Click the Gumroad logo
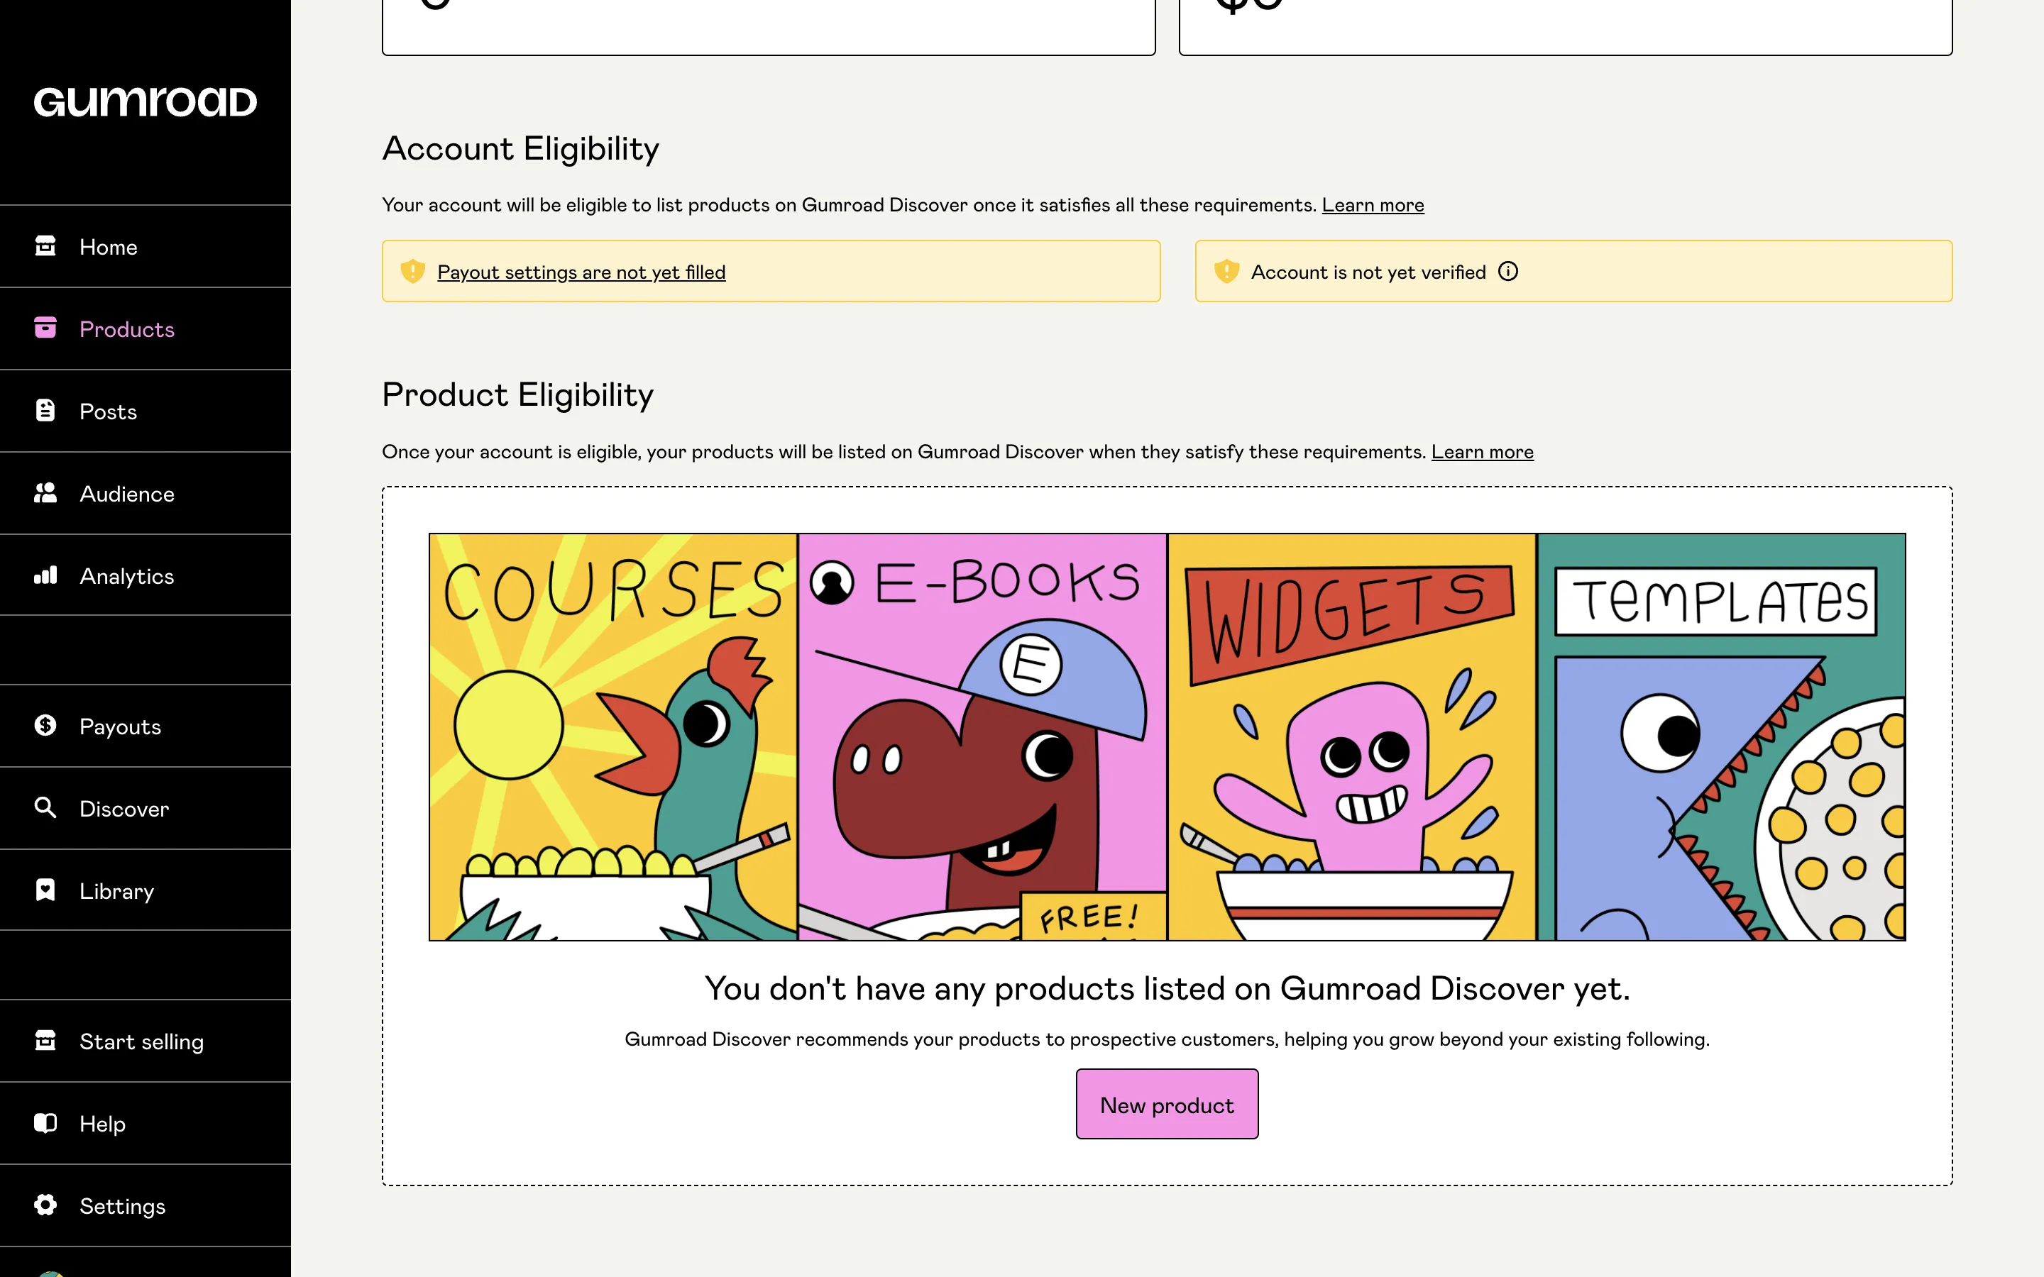Viewport: 2044px width, 1277px height. (145, 102)
